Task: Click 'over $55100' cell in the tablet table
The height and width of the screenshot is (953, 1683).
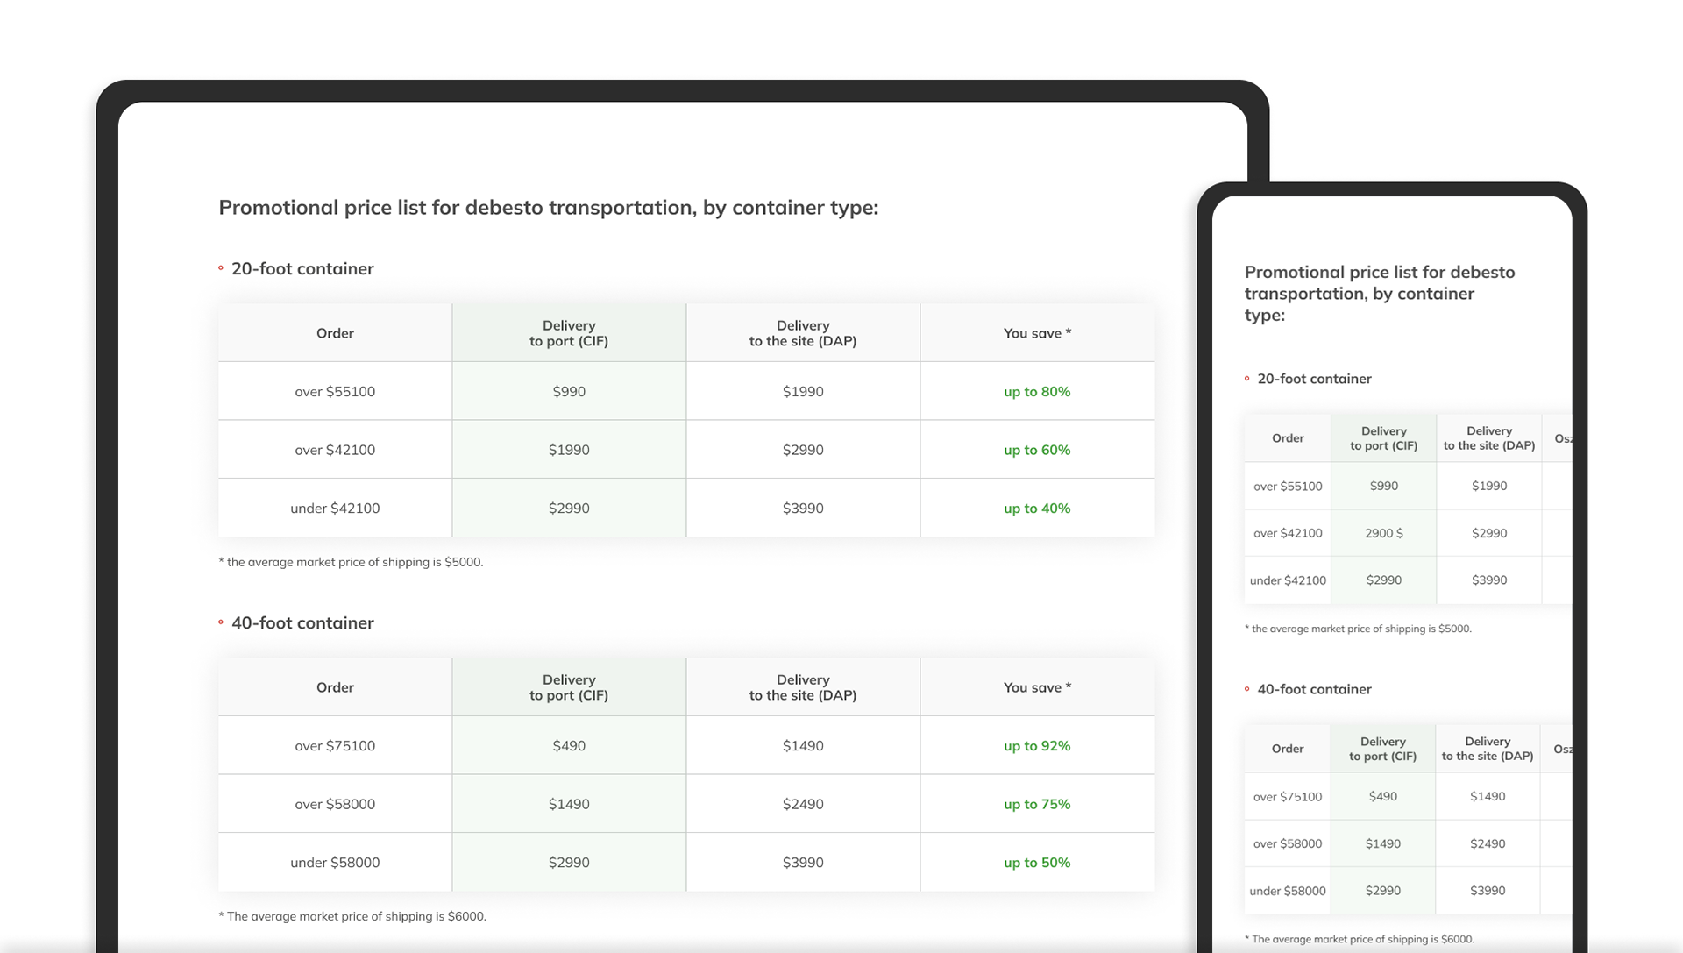Action: tap(335, 392)
